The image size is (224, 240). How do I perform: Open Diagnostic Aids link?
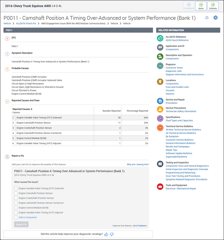click(174, 71)
